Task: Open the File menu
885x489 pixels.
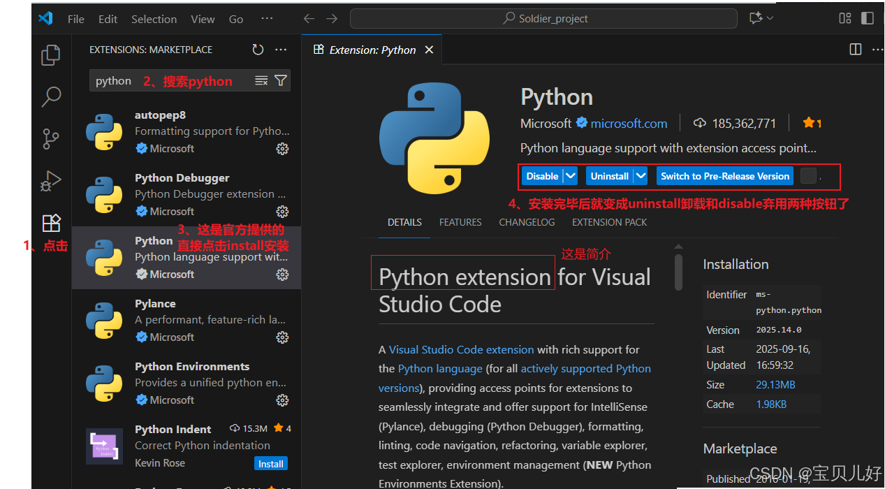Action: coord(76,19)
